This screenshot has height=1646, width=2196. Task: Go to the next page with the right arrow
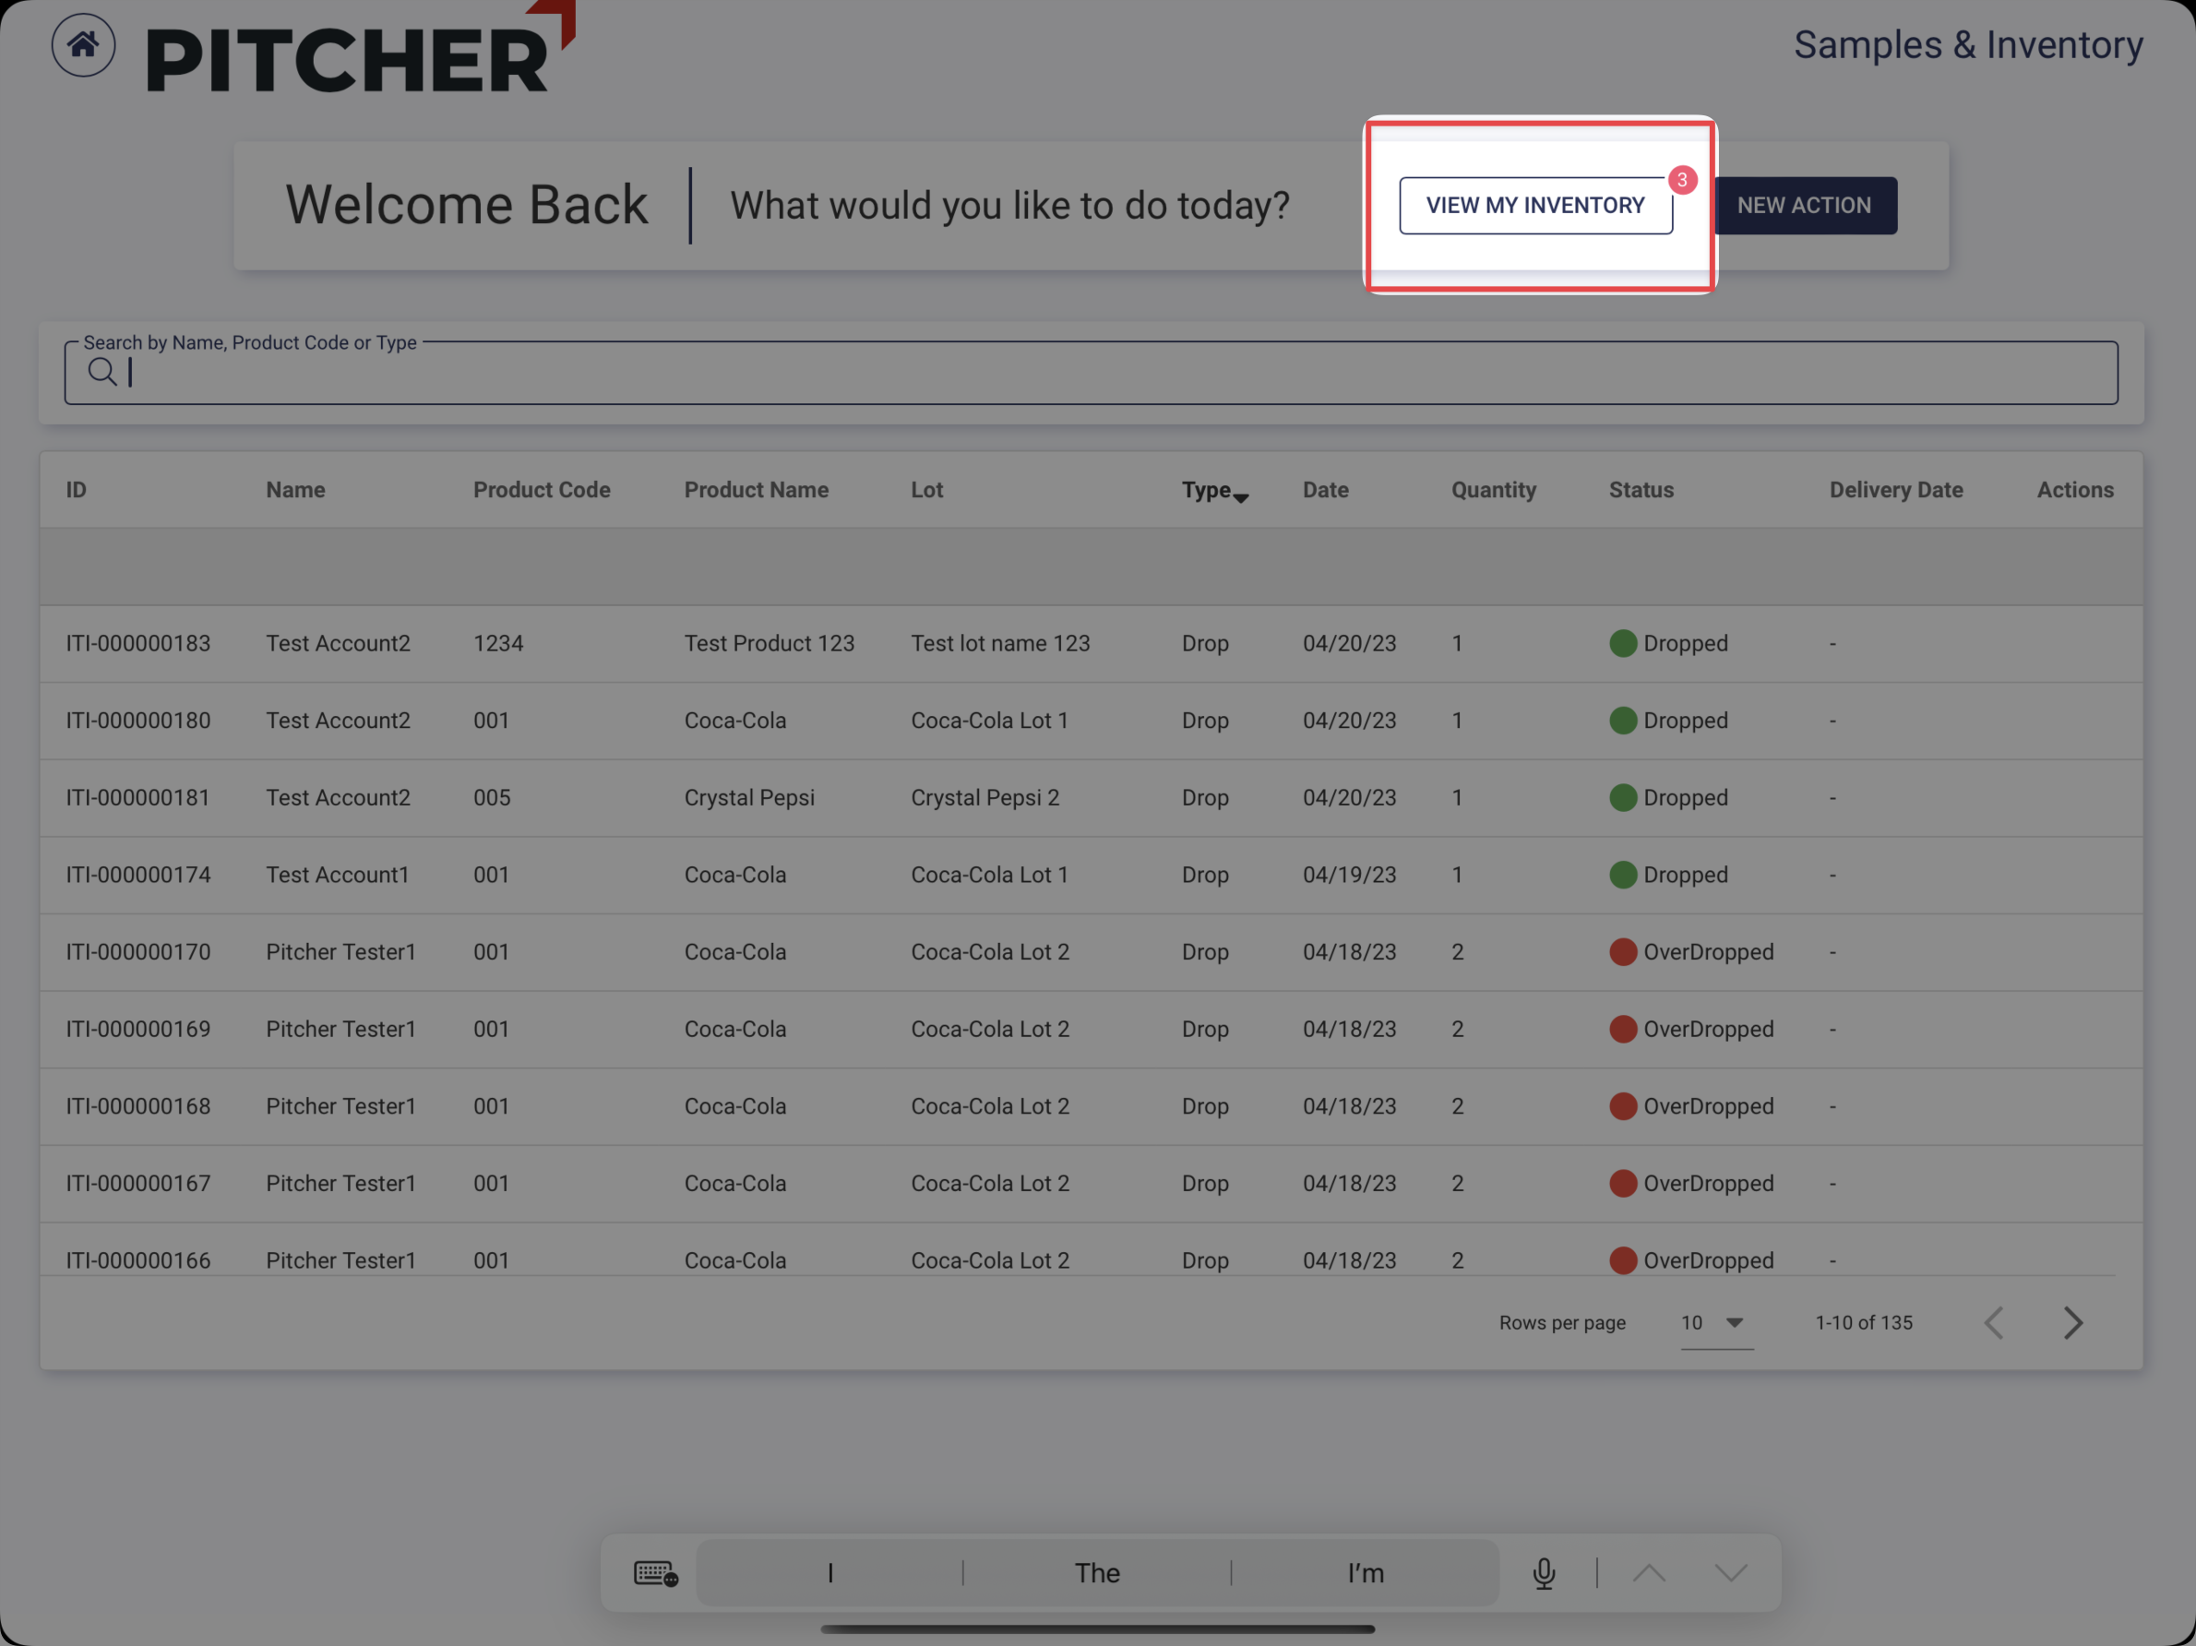click(x=2074, y=1322)
